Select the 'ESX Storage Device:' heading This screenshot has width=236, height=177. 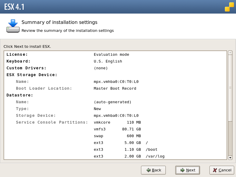coord(32,75)
